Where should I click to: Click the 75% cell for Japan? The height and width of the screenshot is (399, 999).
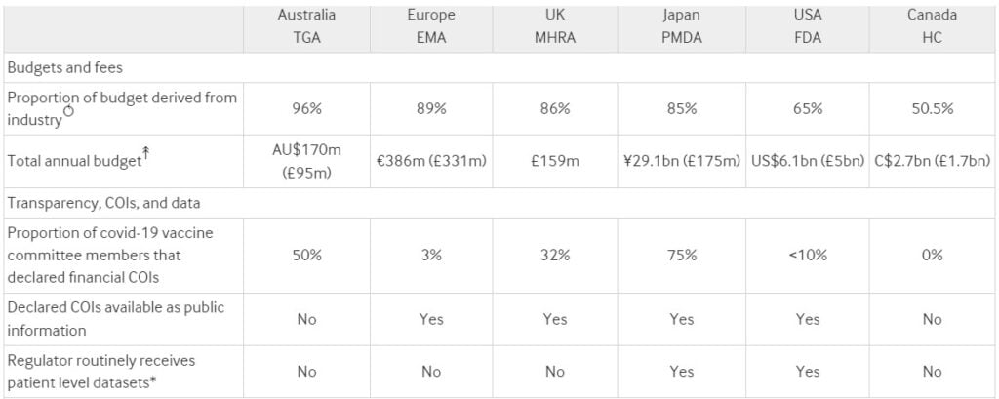click(x=682, y=255)
